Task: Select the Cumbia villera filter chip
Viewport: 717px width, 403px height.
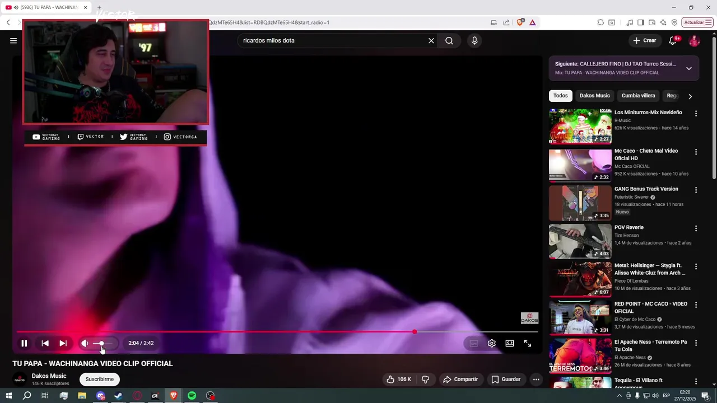Action: (638, 96)
